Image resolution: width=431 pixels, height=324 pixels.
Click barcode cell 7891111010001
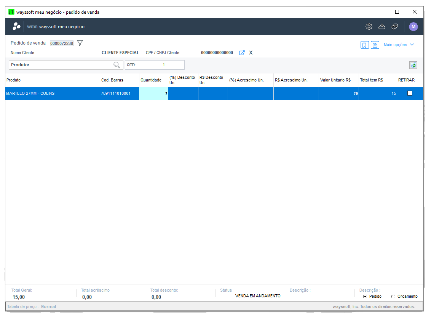(120, 93)
